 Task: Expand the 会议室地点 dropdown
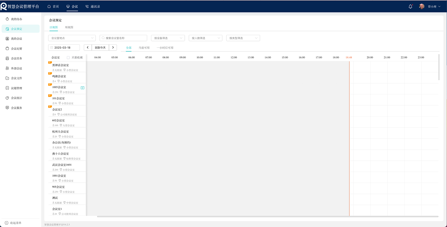pyautogui.click(x=72, y=38)
